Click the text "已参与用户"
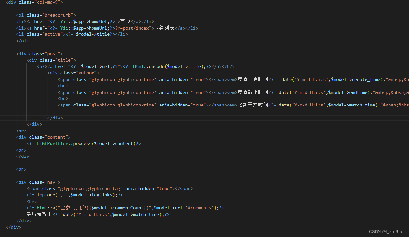The image size is (409, 237). tap(73, 208)
